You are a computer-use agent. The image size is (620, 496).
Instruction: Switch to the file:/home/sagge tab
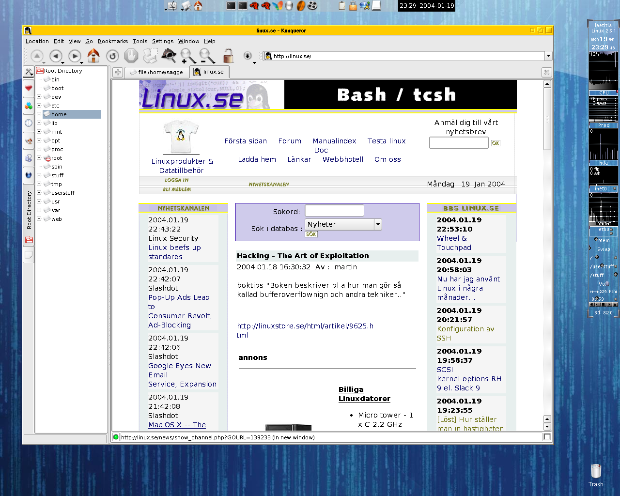(157, 72)
